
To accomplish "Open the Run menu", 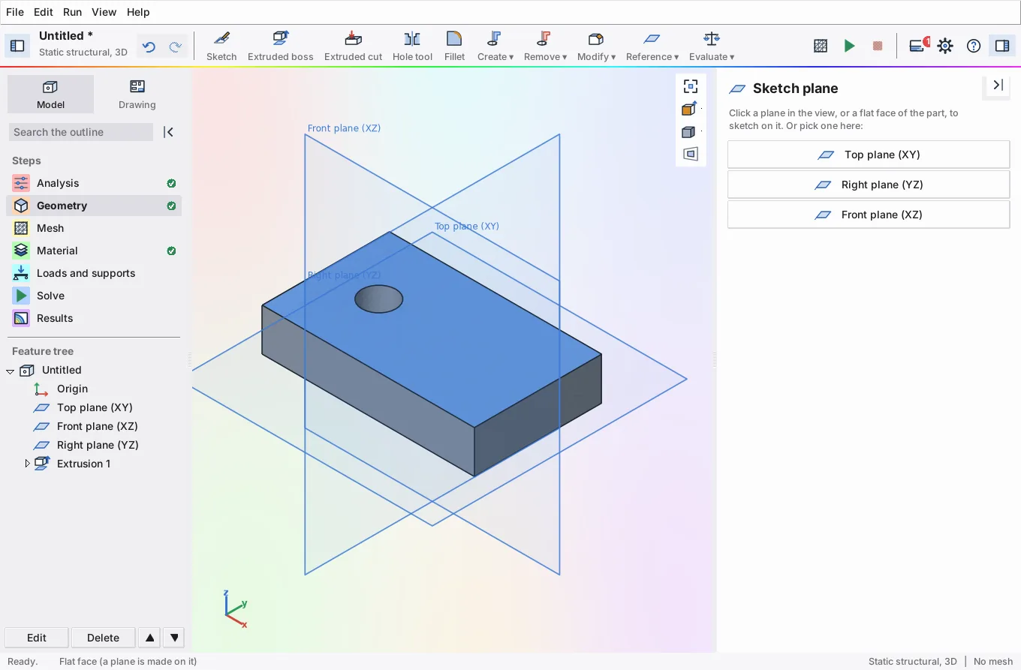I will point(72,12).
